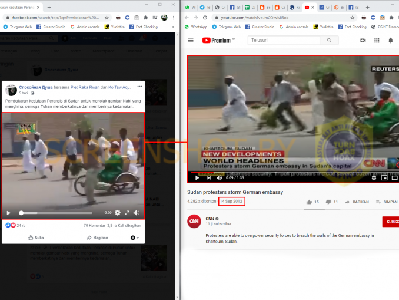Open YouTube notifications bell

(391, 40)
